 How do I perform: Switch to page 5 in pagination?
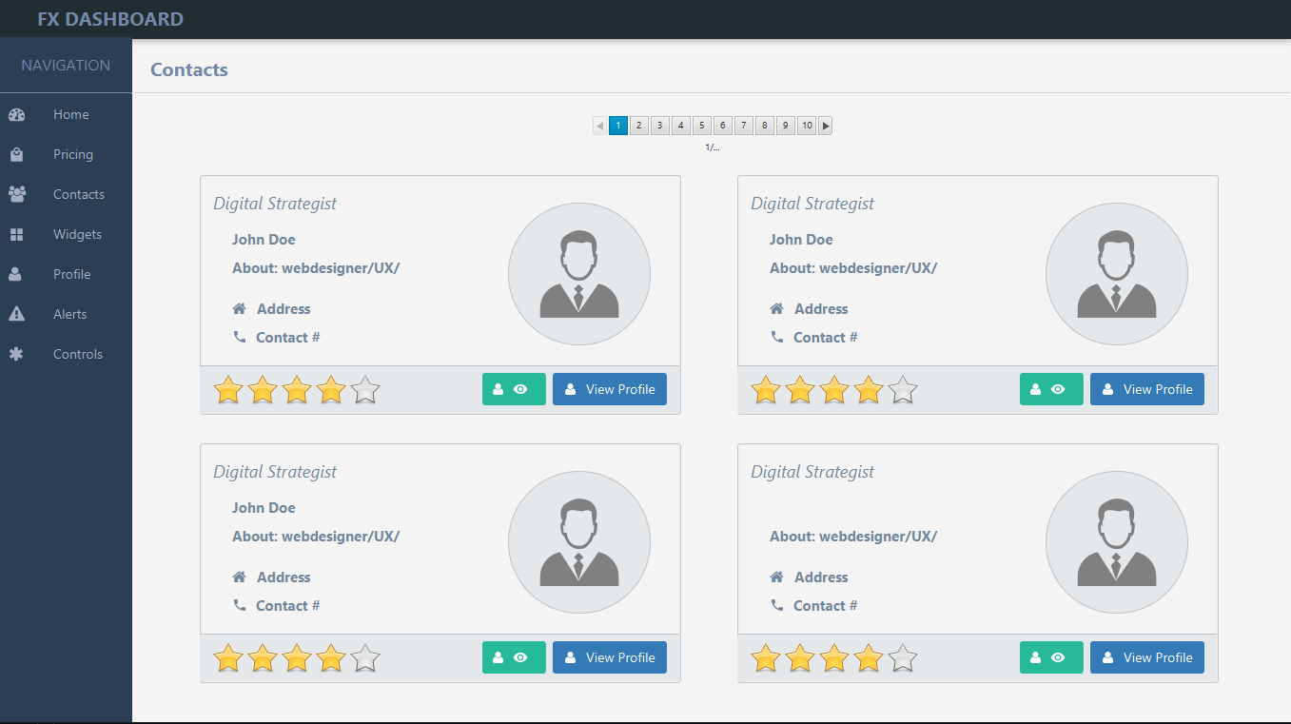coord(701,125)
